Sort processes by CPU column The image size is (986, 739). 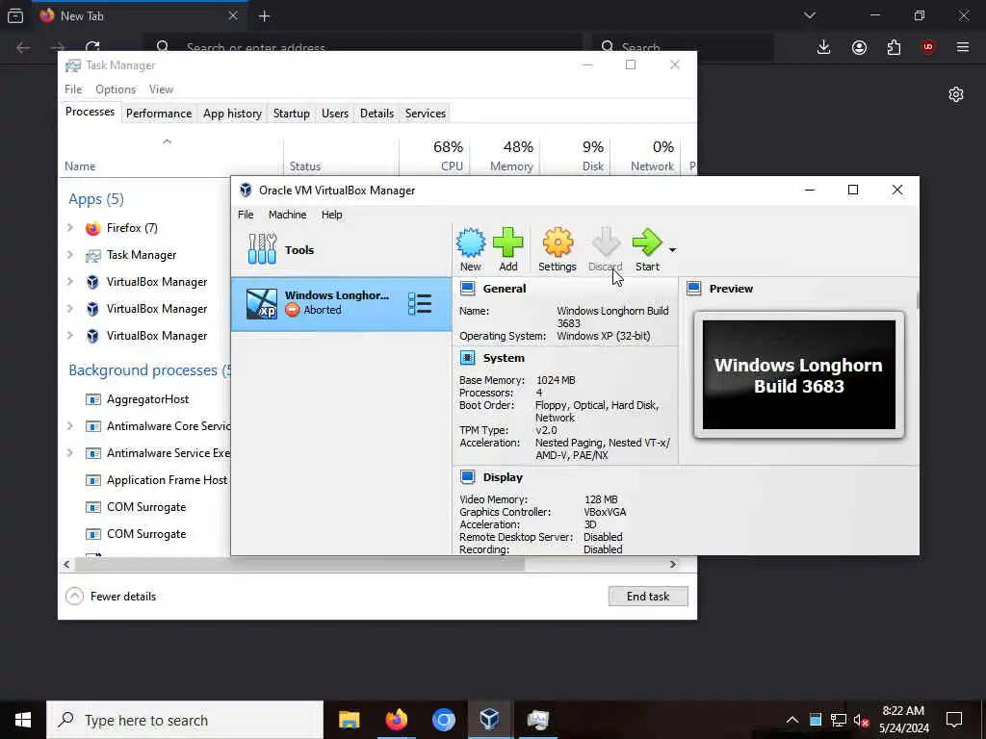coord(434,156)
